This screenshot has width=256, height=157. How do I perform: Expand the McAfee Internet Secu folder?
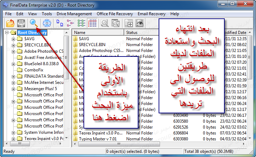(13, 83)
